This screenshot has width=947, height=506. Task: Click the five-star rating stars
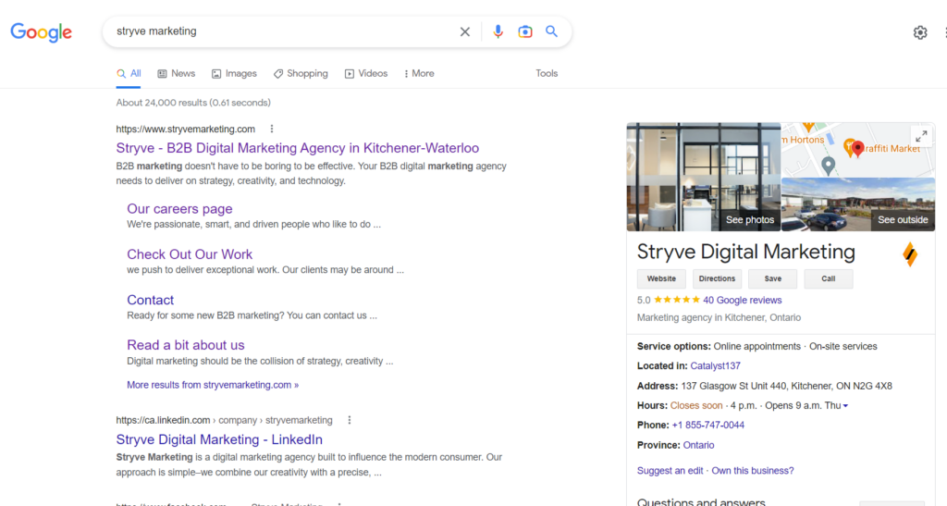(x=676, y=300)
